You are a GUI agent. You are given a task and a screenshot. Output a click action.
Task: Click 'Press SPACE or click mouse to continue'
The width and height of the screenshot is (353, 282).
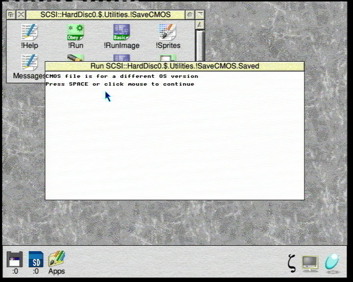120,84
